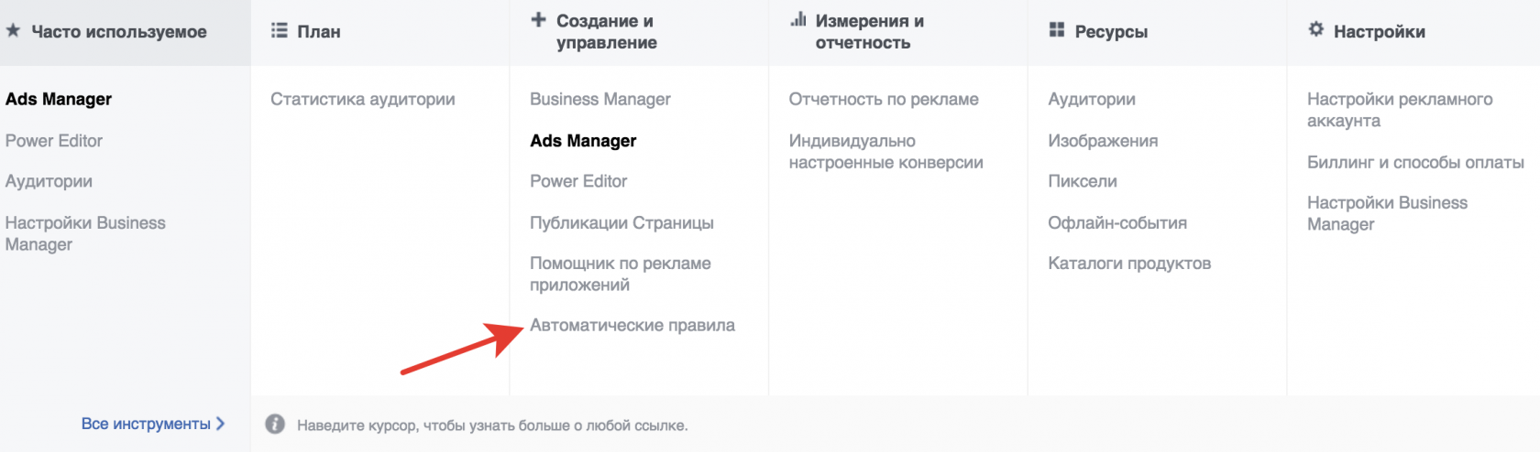Click the info icon in the bottom hint bar

pos(274,425)
